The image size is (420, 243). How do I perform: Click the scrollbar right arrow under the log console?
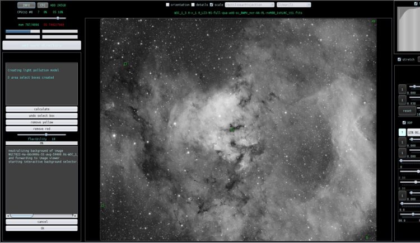tap(75, 216)
